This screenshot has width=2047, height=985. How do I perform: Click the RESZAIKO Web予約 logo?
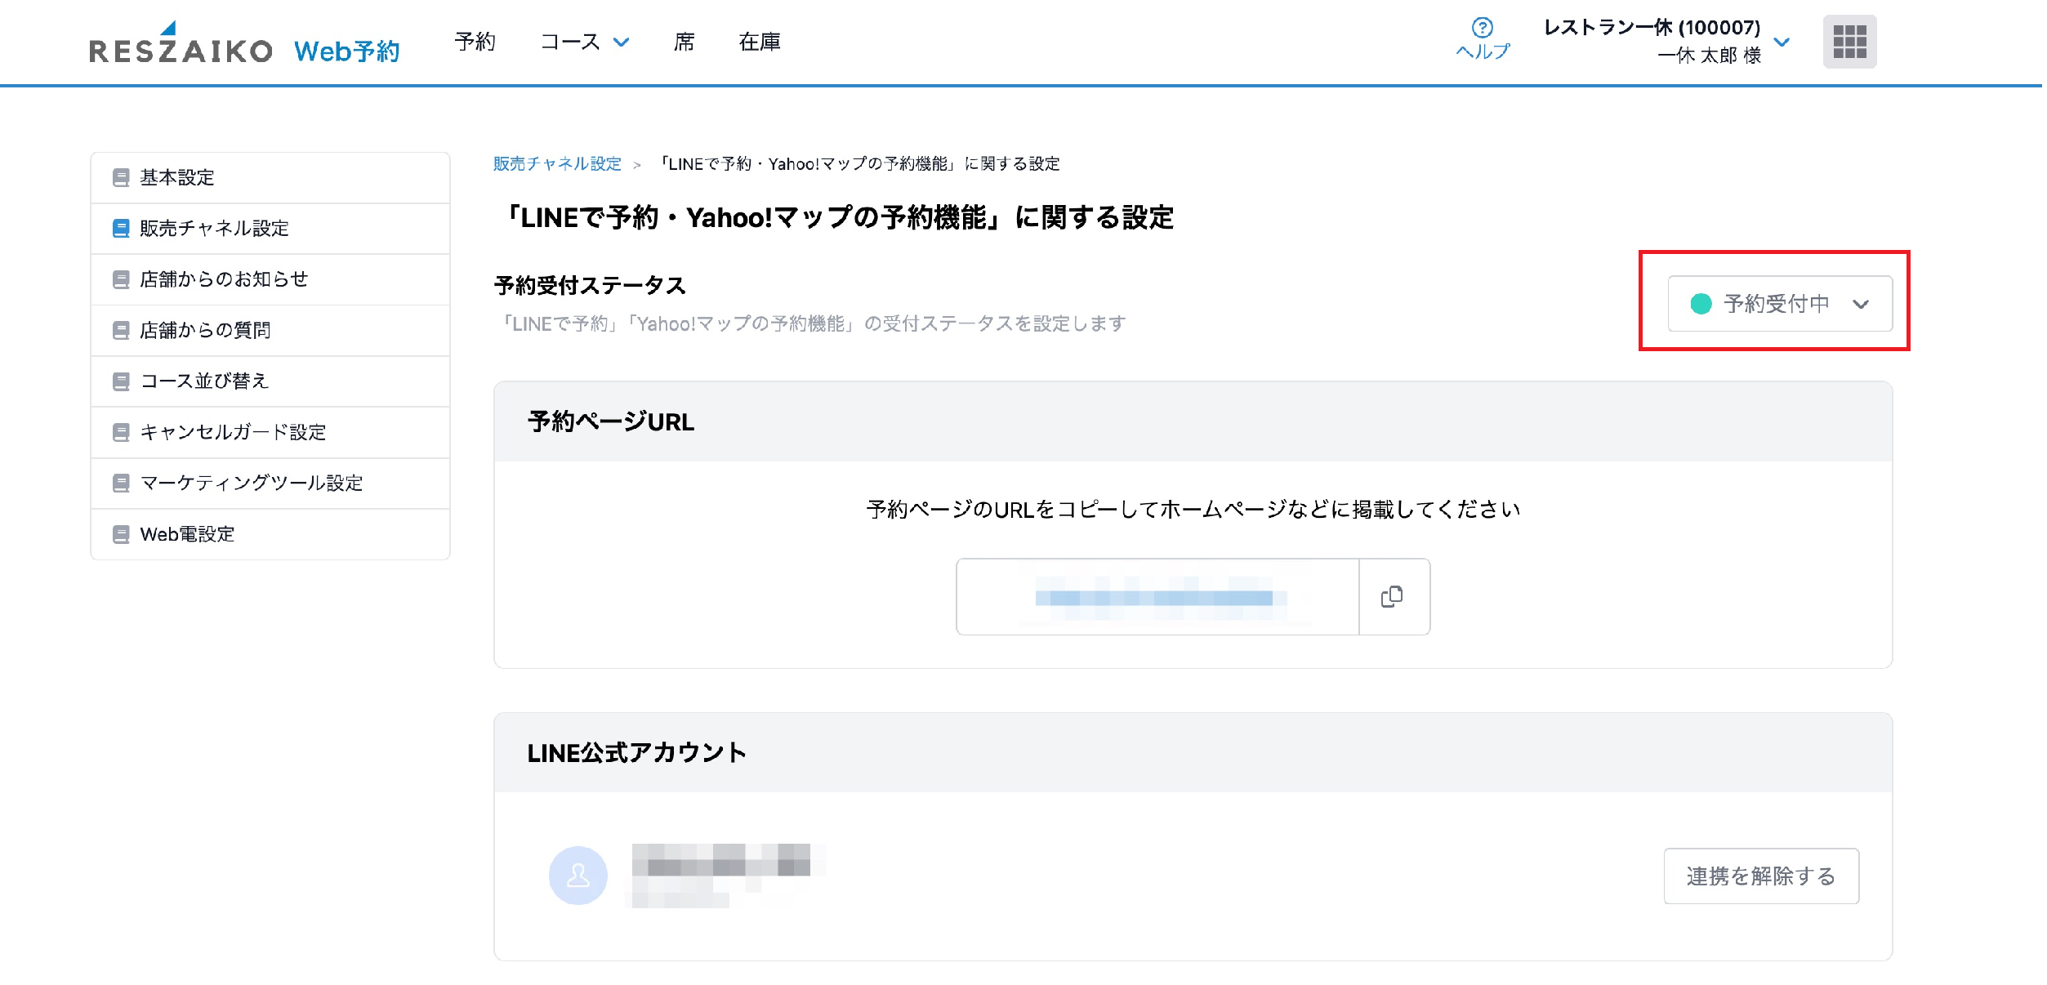(244, 47)
